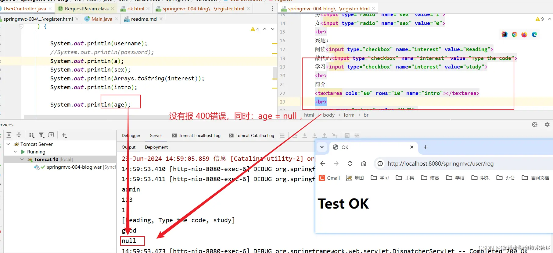The width and height of the screenshot is (553, 253).
Task: Open the 官网文档 bookmark folder
Action: [x=535, y=178]
